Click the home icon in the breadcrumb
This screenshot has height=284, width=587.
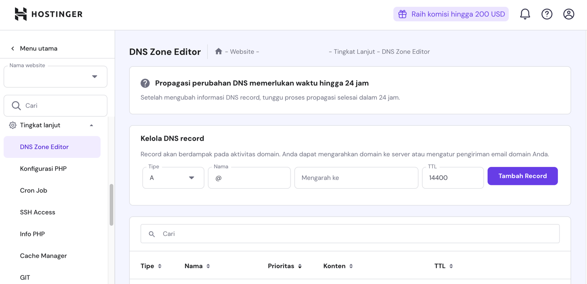pyautogui.click(x=219, y=51)
